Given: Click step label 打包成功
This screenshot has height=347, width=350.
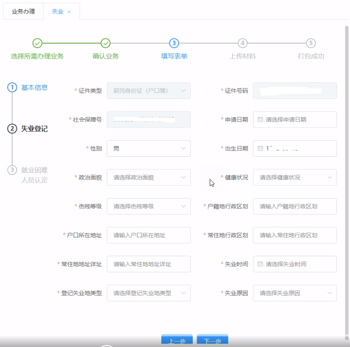Looking at the screenshot, I should pyautogui.click(x=311, y=56).
